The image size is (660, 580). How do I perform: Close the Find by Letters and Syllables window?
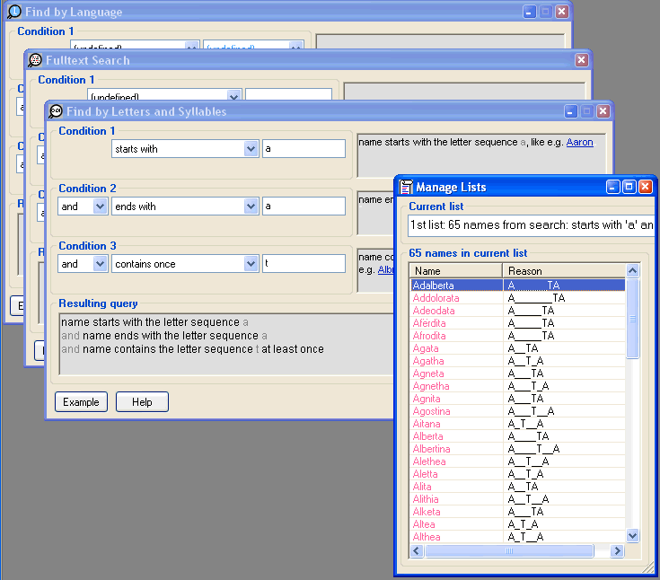click(603, 111)
